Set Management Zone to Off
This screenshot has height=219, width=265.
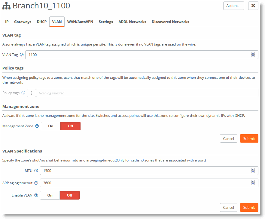(70, 126)
